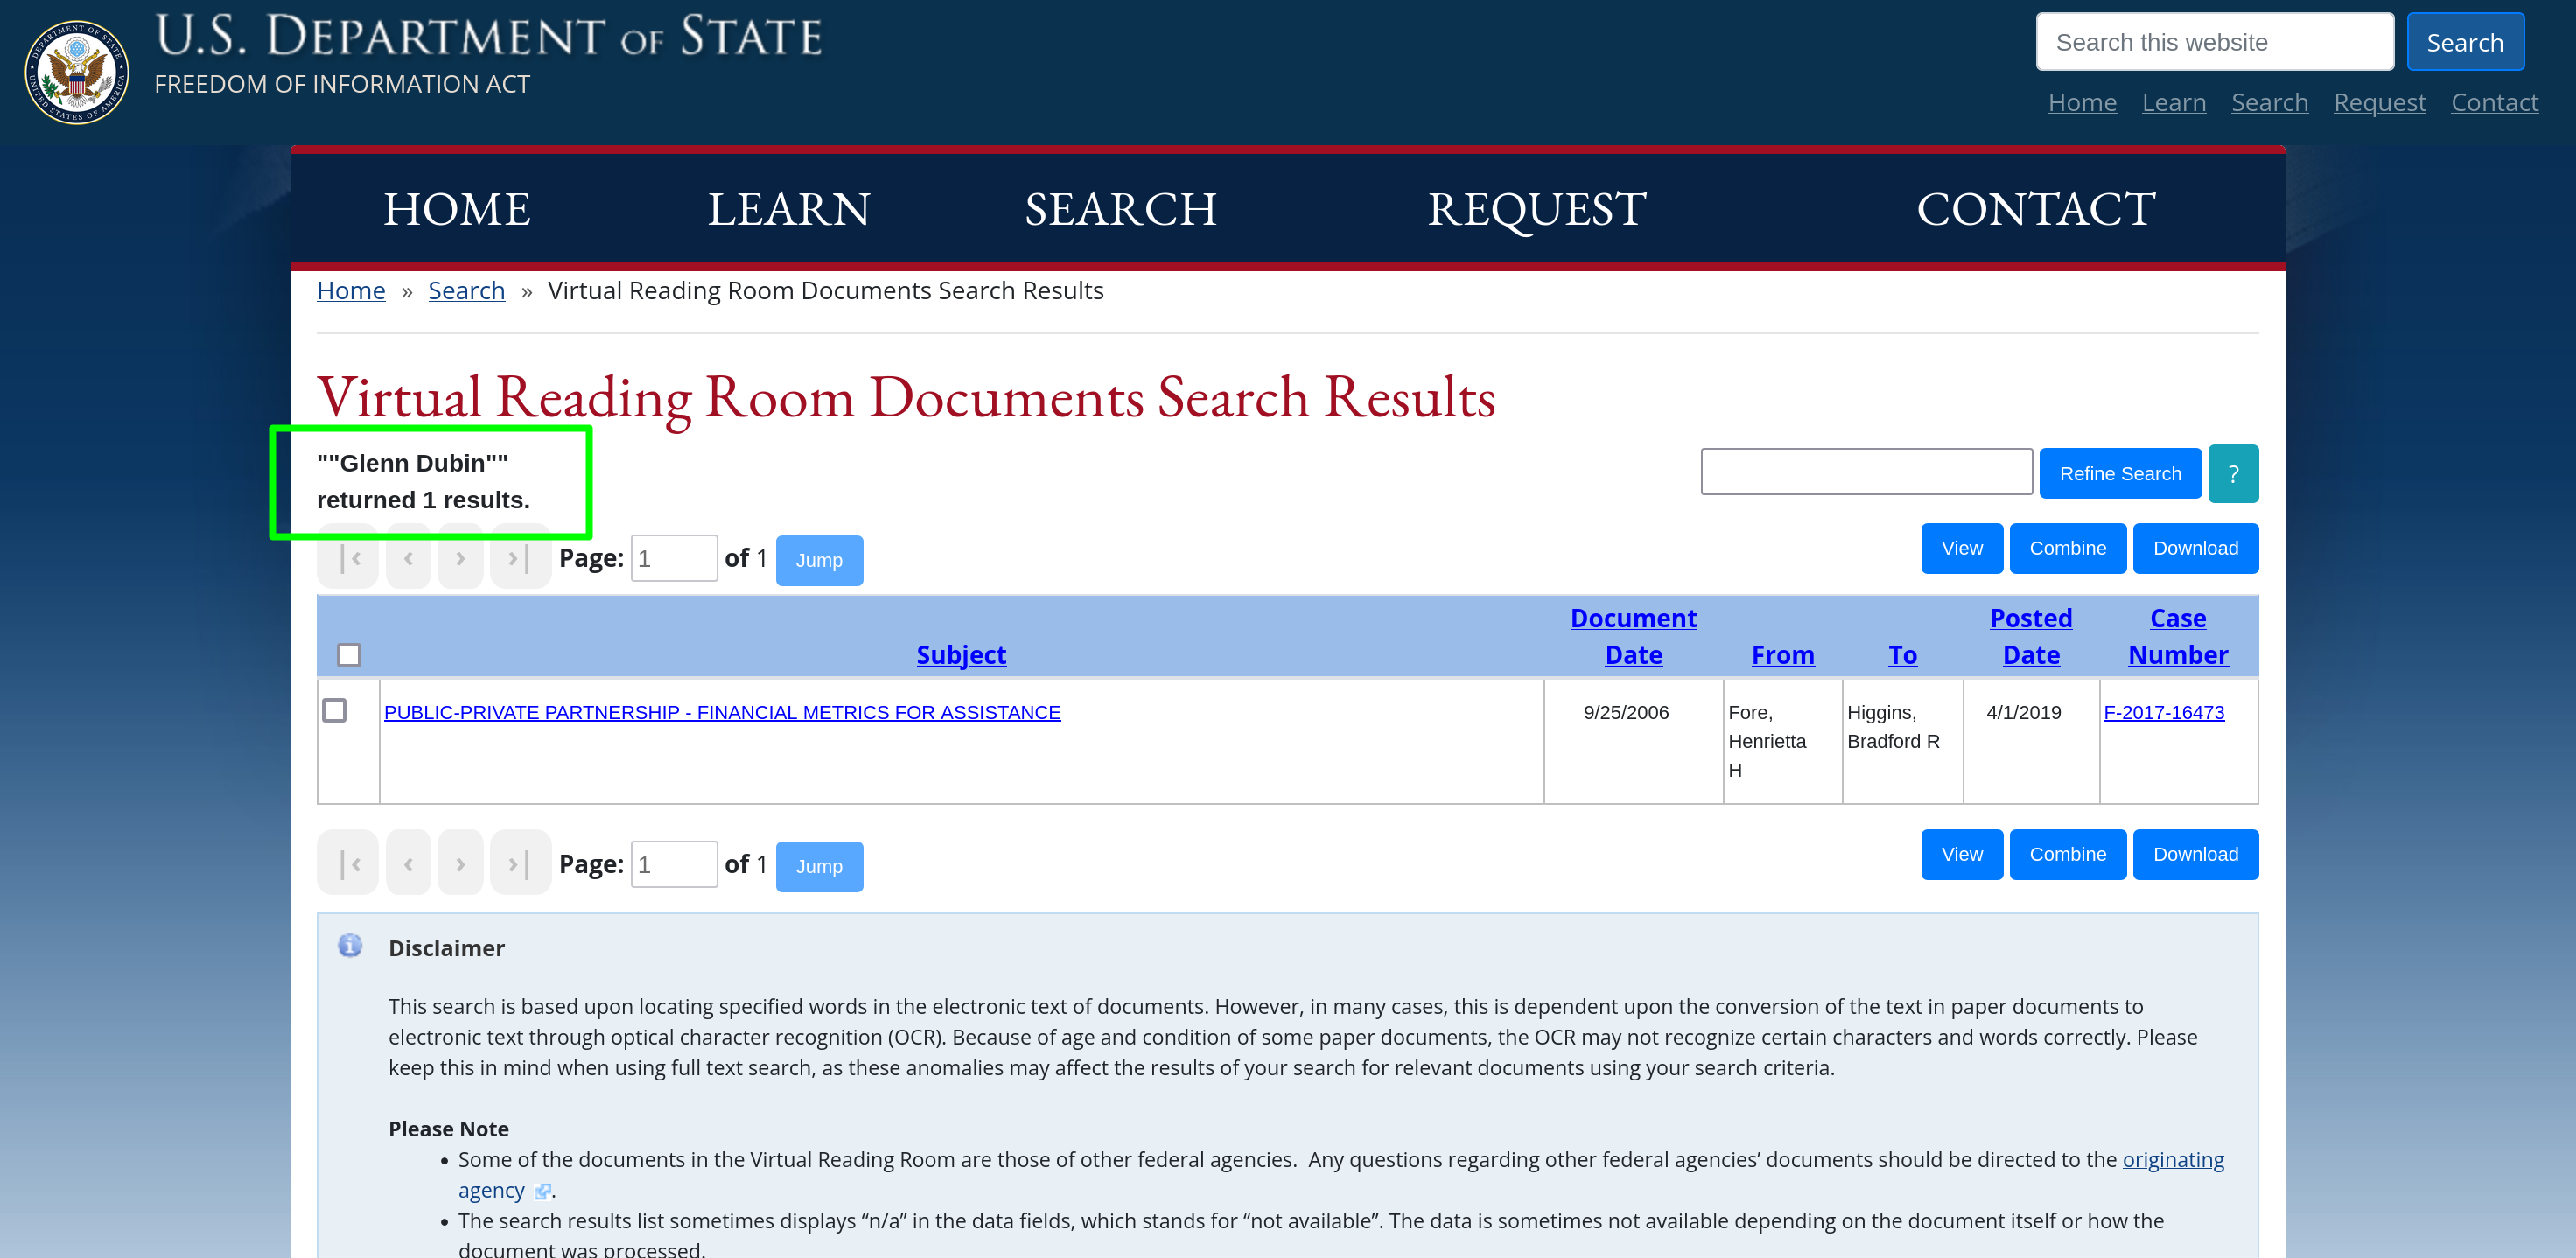Open the LEARN main navigation tab

tap(789, 209)
